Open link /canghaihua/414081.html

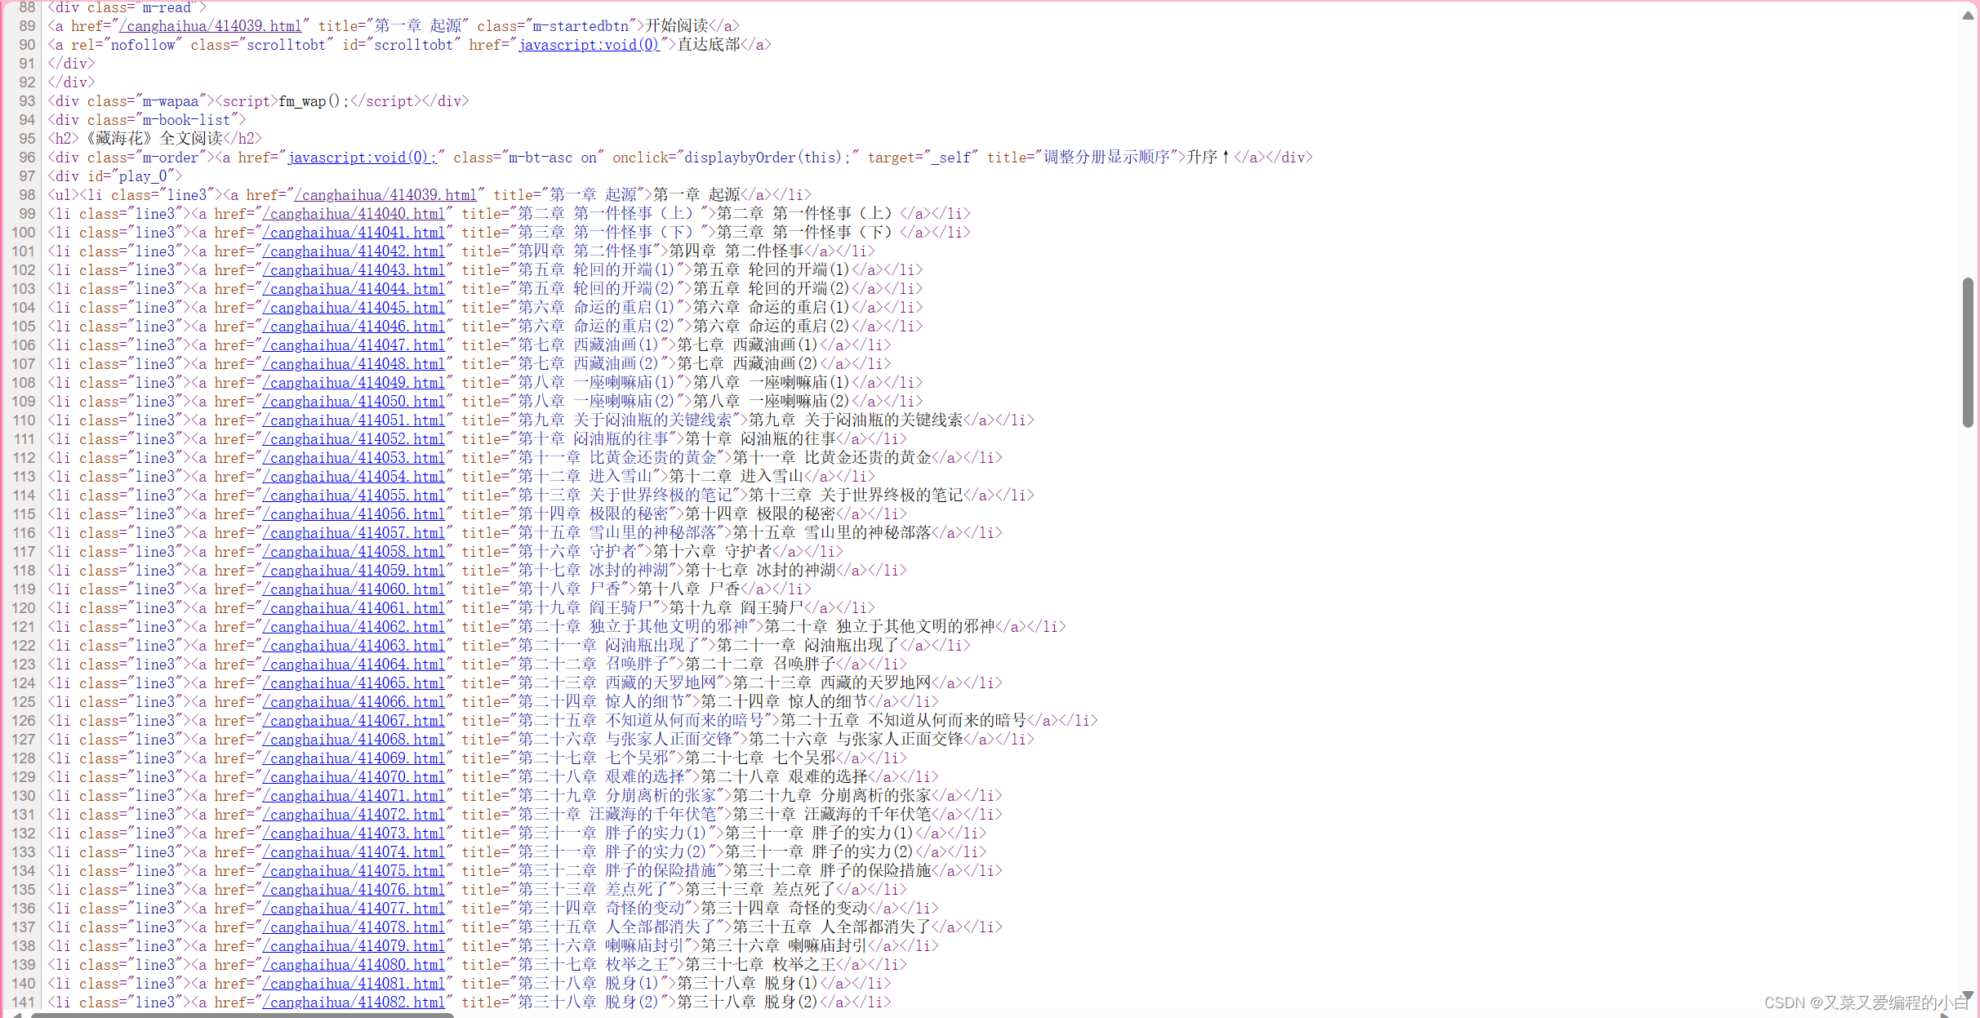click(x=354, y=984)
